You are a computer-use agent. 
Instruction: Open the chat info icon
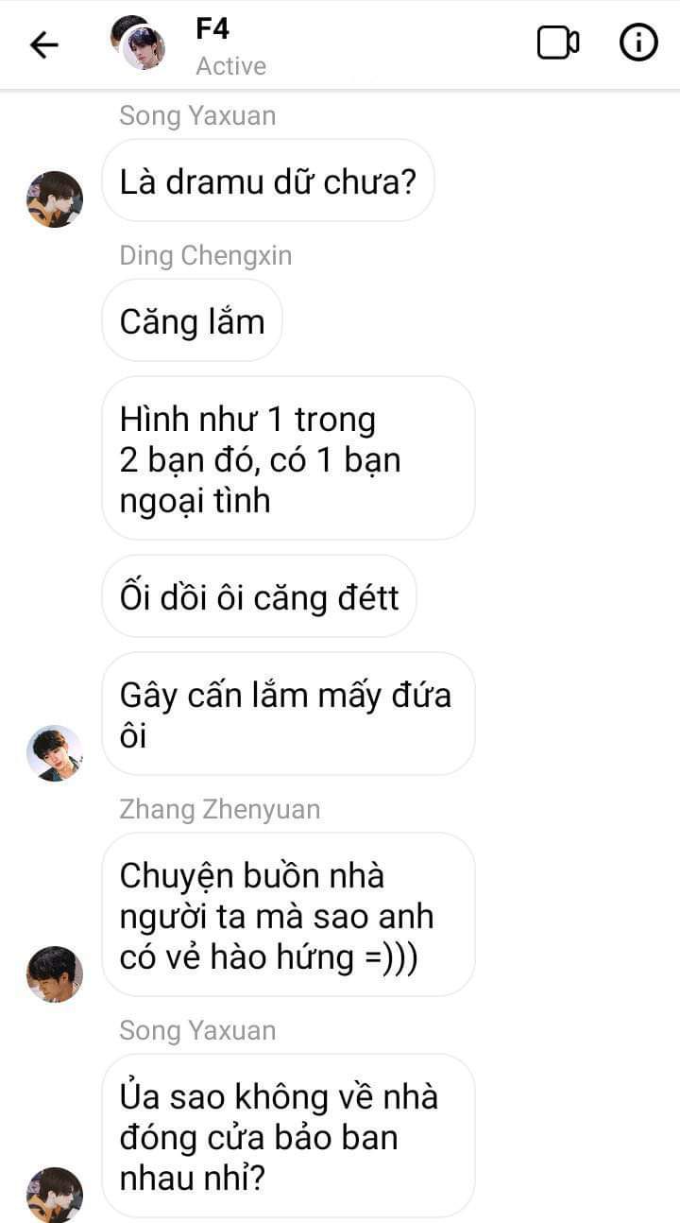[638, 43]
